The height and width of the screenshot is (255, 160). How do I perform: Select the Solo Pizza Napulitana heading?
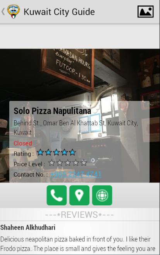(52, 111)
